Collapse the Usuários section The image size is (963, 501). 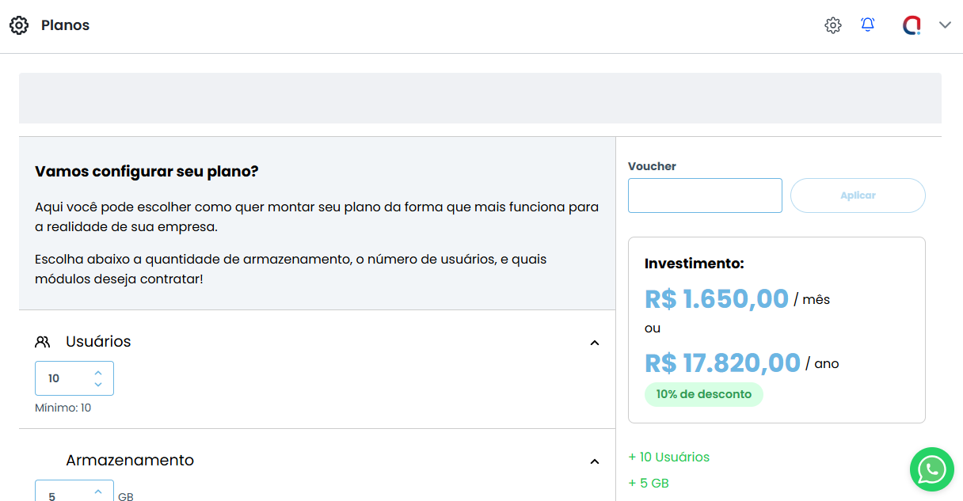tap(595, 343)
